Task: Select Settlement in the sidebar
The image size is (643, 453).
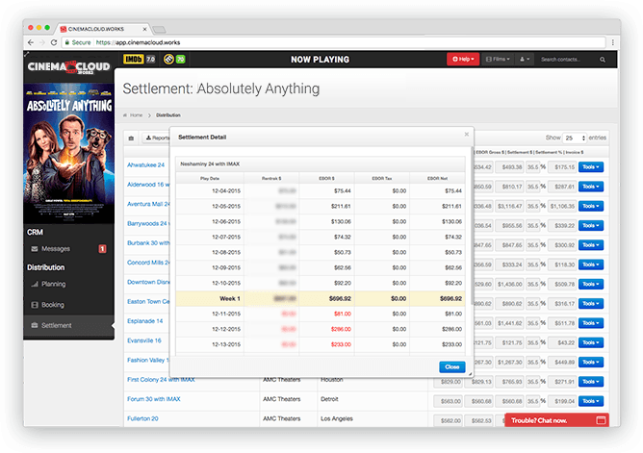Action: pyautogui.click(x=56, y=326)
